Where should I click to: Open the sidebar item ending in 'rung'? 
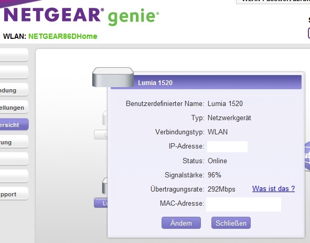pos(14,142)
